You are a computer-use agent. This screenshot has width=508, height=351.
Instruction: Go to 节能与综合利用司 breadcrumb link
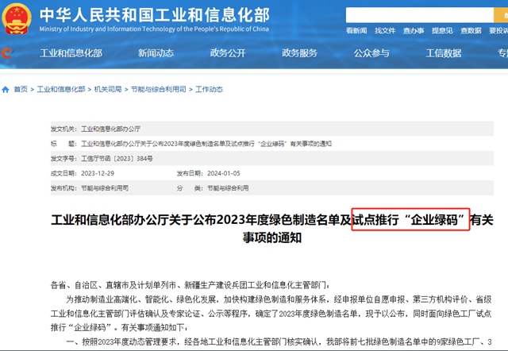(159, 90)
